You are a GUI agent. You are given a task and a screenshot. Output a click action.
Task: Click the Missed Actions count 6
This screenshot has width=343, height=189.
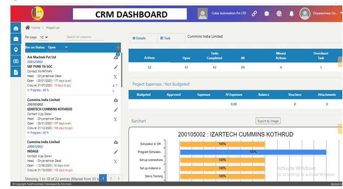[x=281, y=67]
